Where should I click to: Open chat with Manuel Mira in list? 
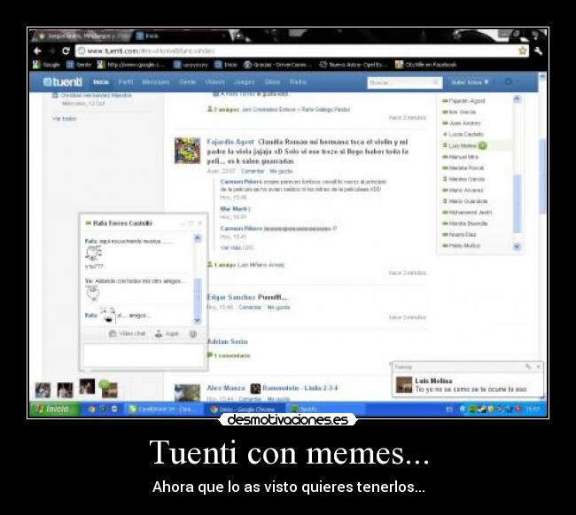click(x=460, y=157)
